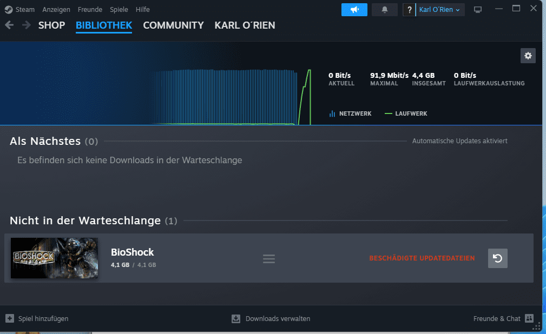Click the Steam logo icon

tap(9, 10)
